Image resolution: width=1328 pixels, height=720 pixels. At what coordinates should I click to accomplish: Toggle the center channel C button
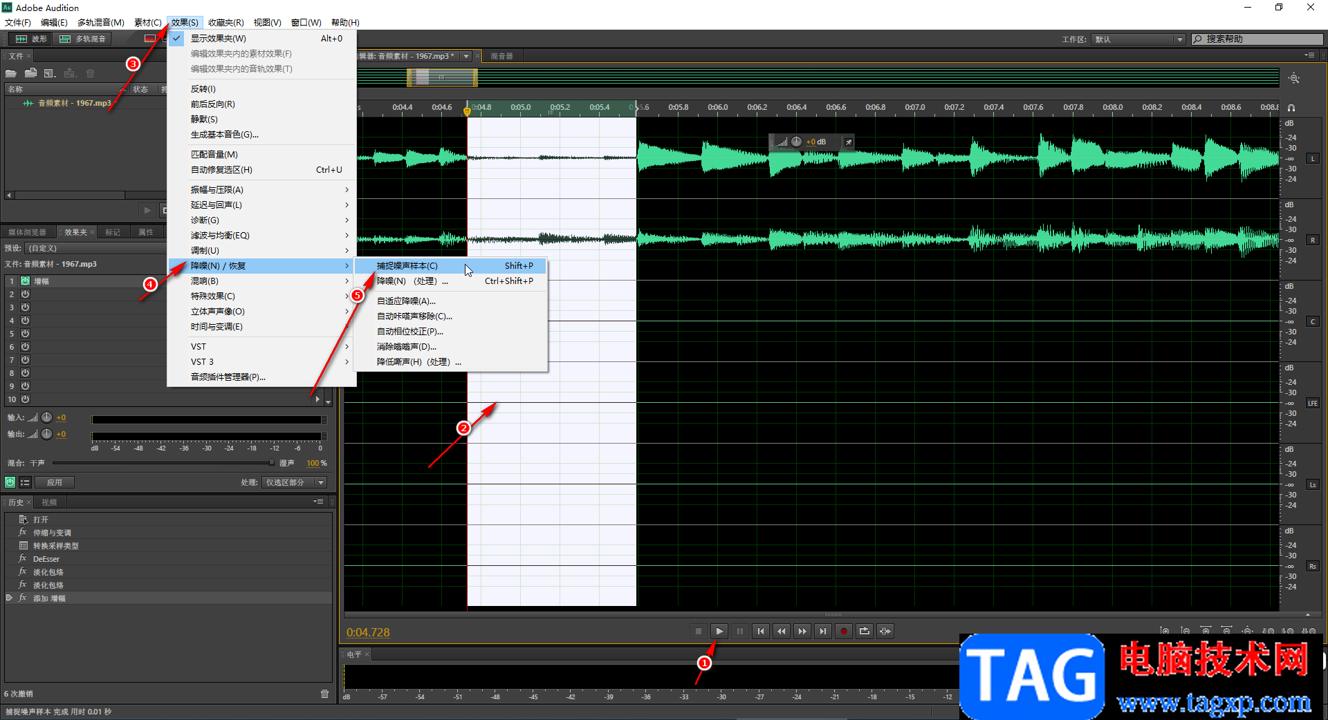point(1312,322)
